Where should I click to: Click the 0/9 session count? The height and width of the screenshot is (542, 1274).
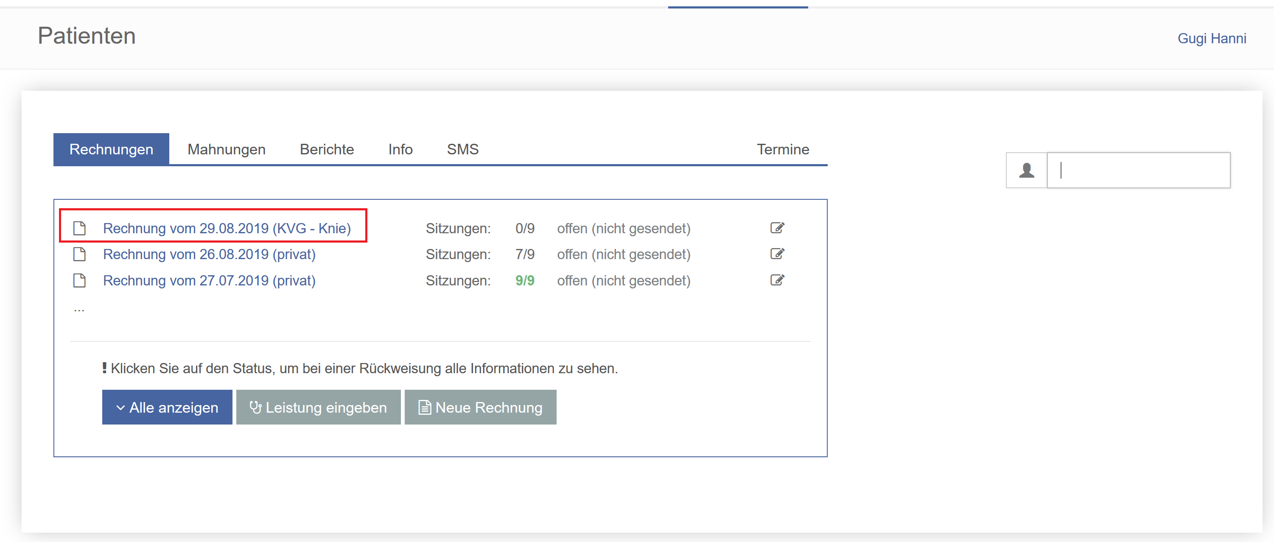525,228
